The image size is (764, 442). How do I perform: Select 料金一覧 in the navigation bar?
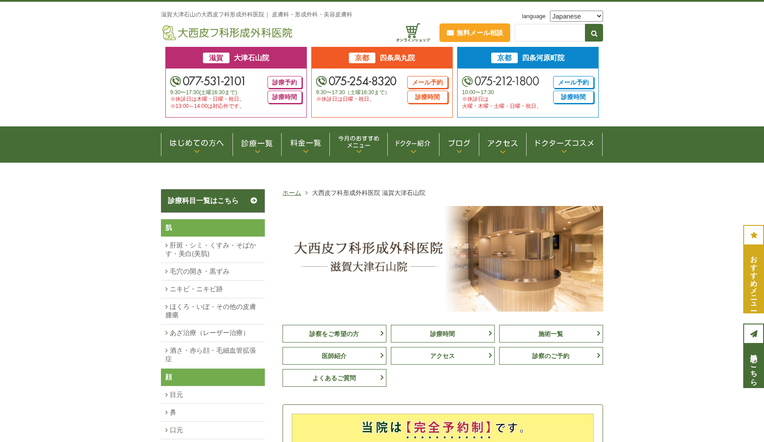[305, 143]
